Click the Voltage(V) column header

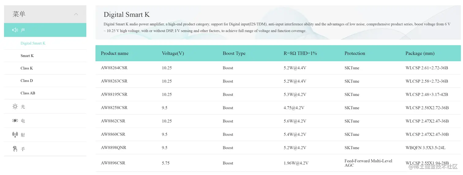point(173,53)
